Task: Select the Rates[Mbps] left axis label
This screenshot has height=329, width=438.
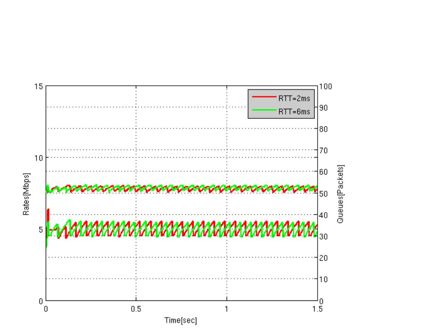Action: point(26,194)
